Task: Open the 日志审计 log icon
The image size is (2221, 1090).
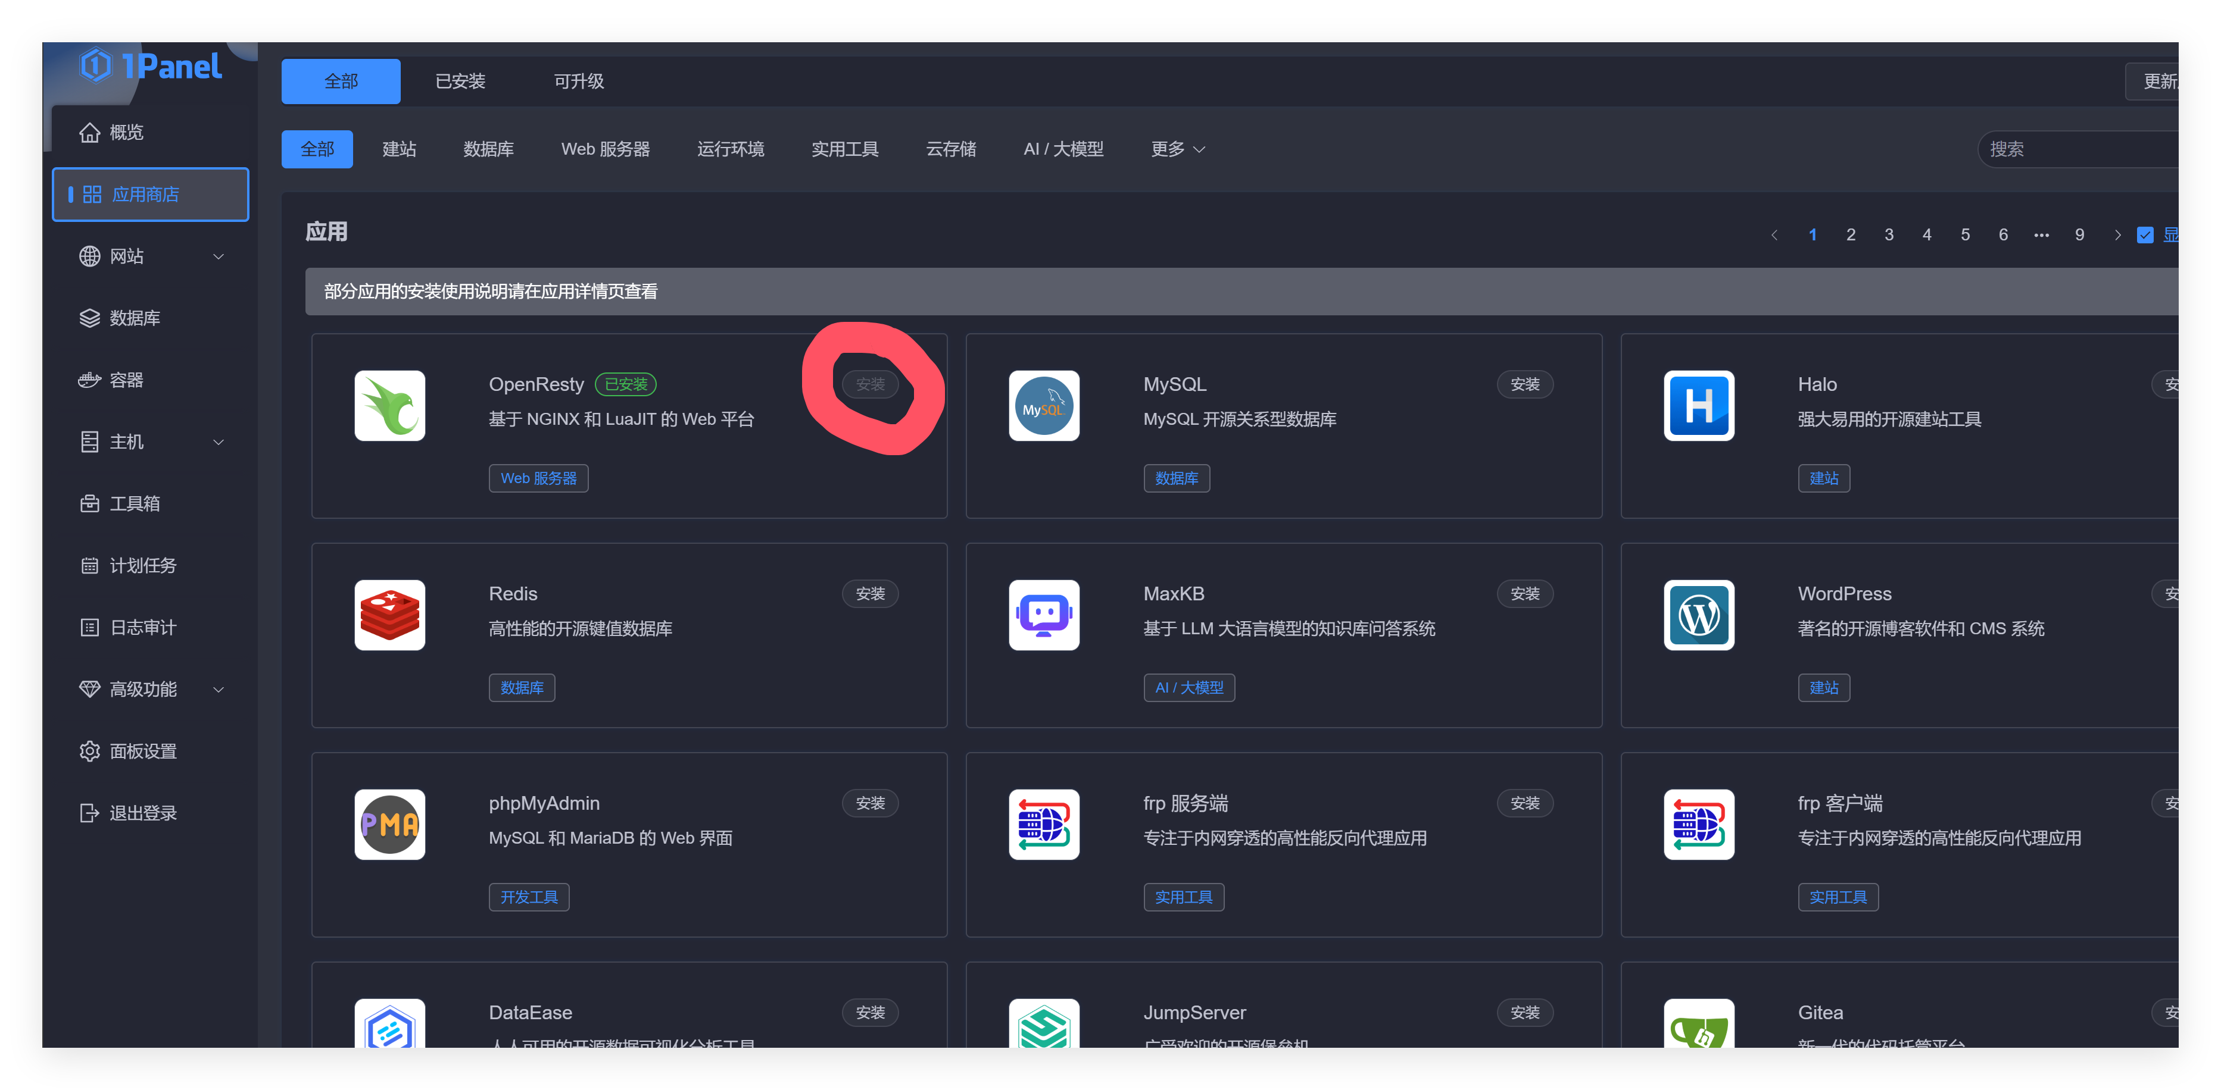Action: pyautogui.click(x=90, y=627)
